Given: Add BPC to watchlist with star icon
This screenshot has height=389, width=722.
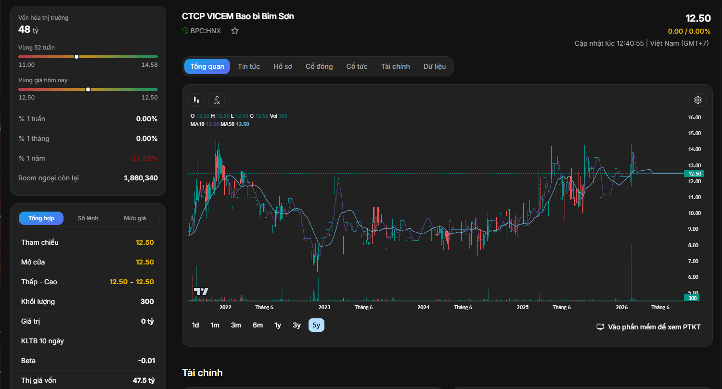Looking at the screenshot, I should tap(235, 31).
